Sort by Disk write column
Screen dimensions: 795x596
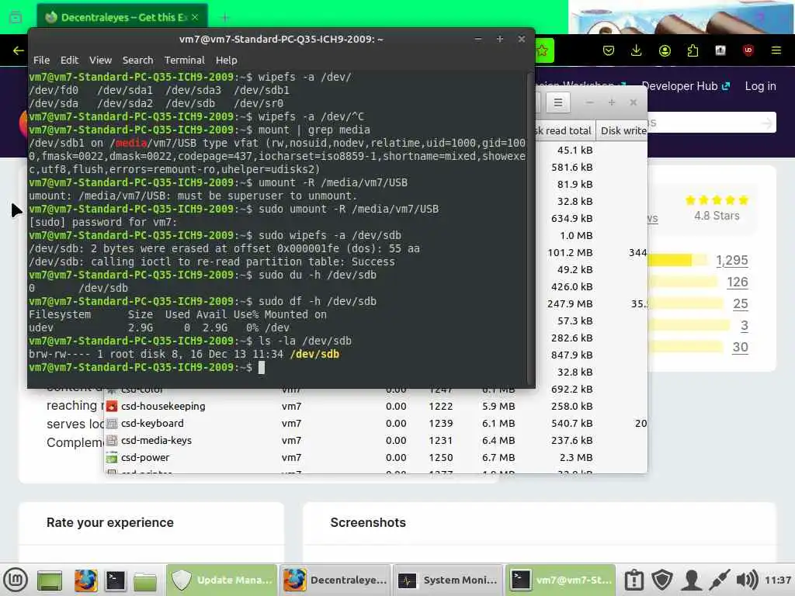tap(622, 130)
